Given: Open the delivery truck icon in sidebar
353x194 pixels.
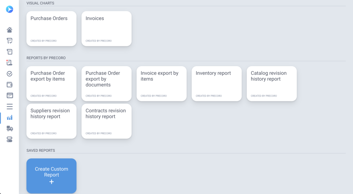Looking at the screenshot, I should pos(10,129).
